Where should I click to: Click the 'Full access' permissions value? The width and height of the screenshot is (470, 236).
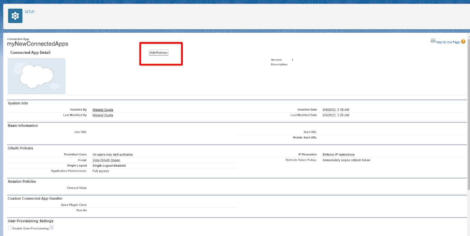101,171
